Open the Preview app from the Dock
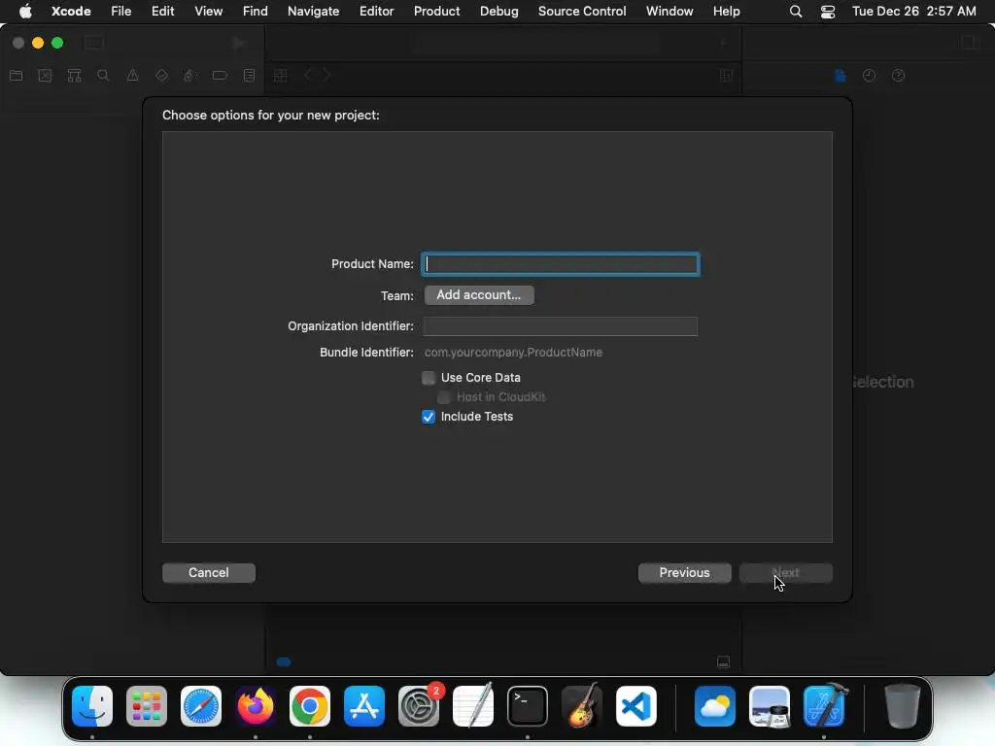This screenshot has height=746, width=995. pyautogui.click(x=770, y=706)
